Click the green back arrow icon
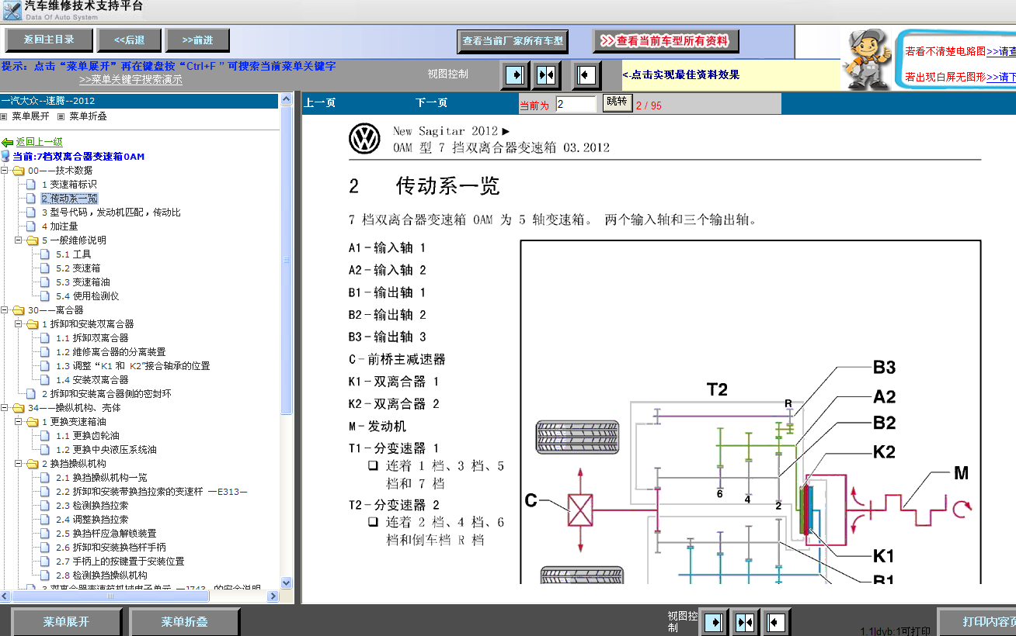The height and width of the screenshot is (636, 1016). (7, 143)
